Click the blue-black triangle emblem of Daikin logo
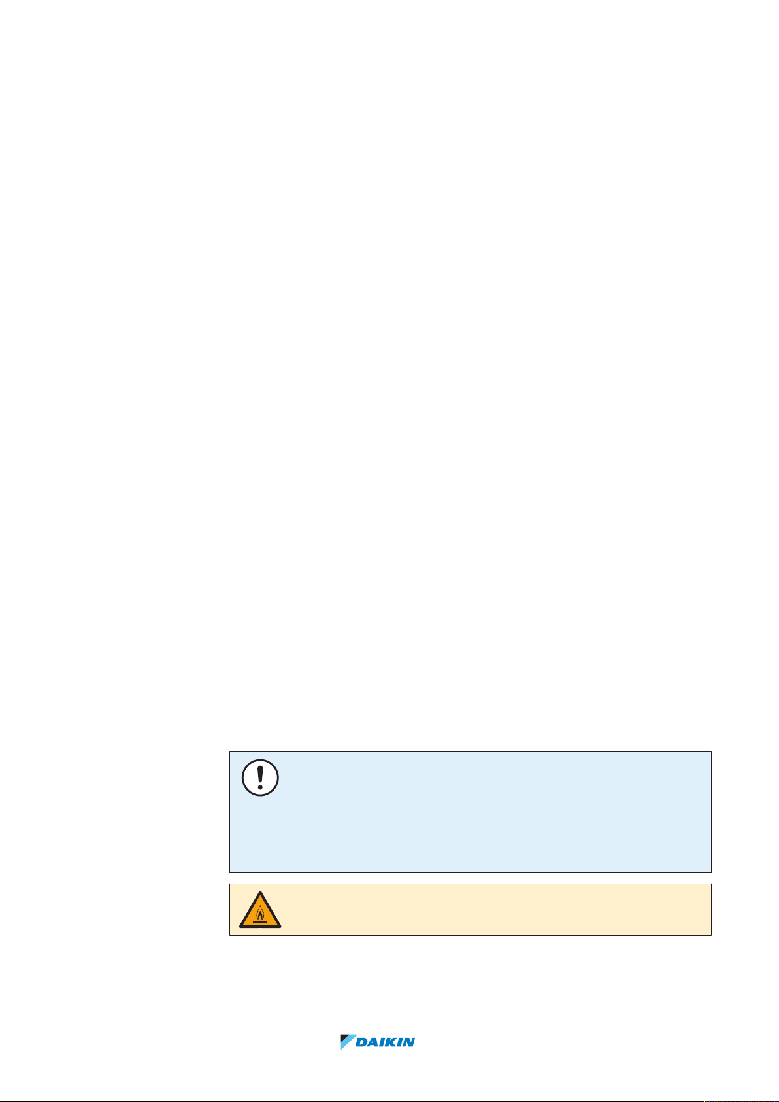The height and width of the screenshot is (1102, 779). [x=347, y=1042]
